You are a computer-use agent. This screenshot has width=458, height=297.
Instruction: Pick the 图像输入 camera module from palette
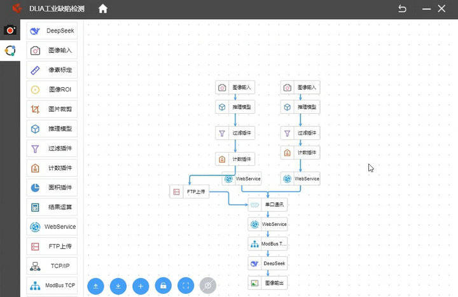tap(52, 50)
